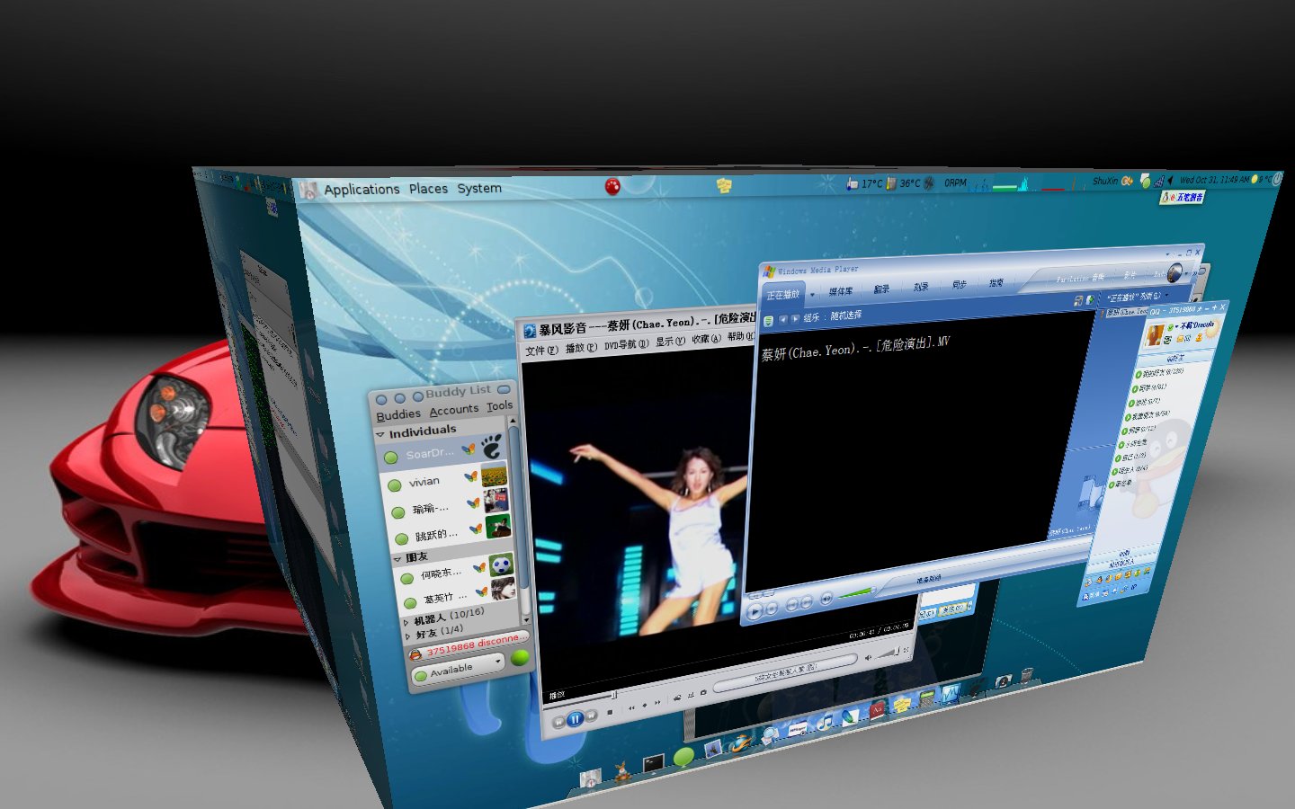Click stop button in Windows Media Player
Image resolution: width=1295 pixels, height=809 pixels.
click(773, 609)
